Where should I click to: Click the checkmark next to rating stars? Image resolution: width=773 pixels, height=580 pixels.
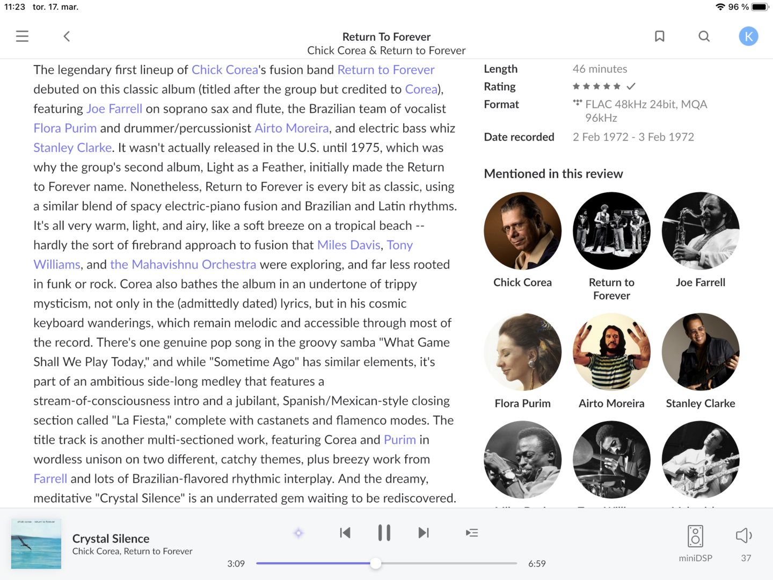(631, 86)
